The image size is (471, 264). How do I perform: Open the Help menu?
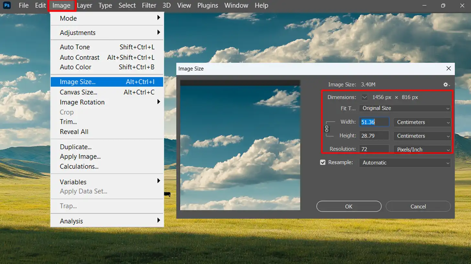click(261, 5)
